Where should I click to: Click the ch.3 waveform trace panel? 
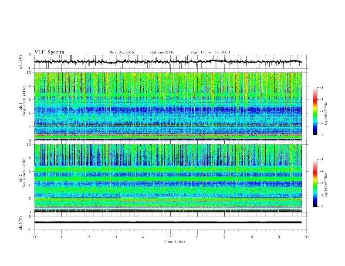[171, 223]
